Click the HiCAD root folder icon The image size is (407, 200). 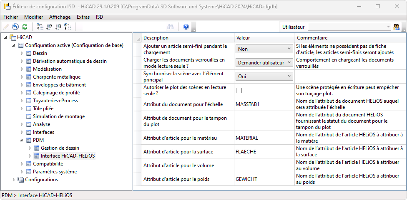point(13,37)
